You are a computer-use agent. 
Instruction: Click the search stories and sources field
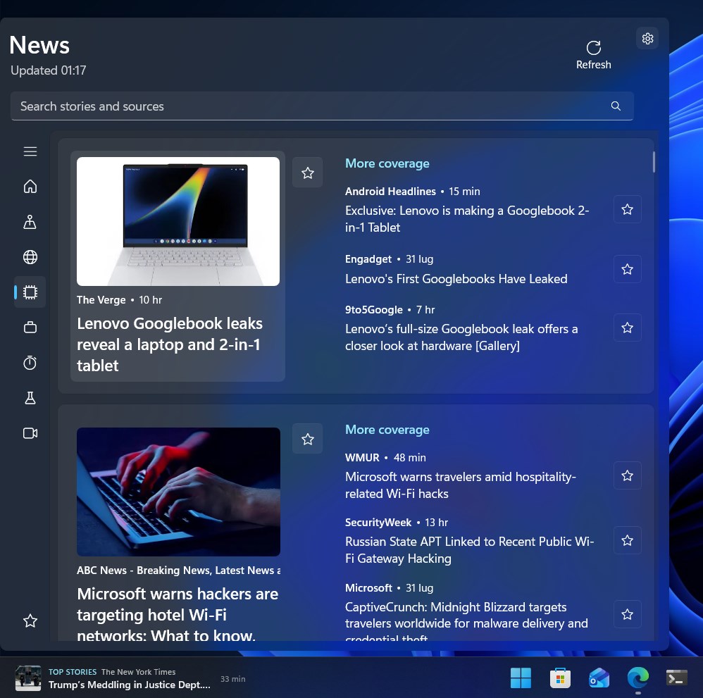click(x=321, y=106)
